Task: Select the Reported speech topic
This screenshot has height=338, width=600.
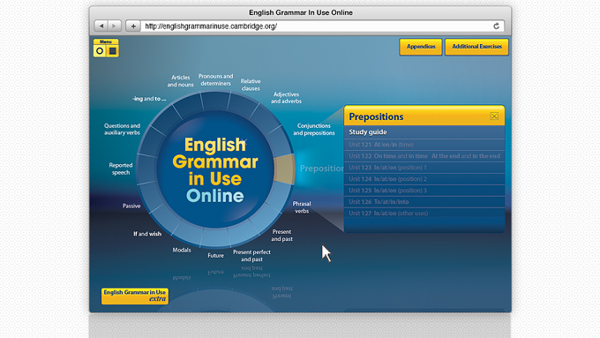Action: [121, 169]
